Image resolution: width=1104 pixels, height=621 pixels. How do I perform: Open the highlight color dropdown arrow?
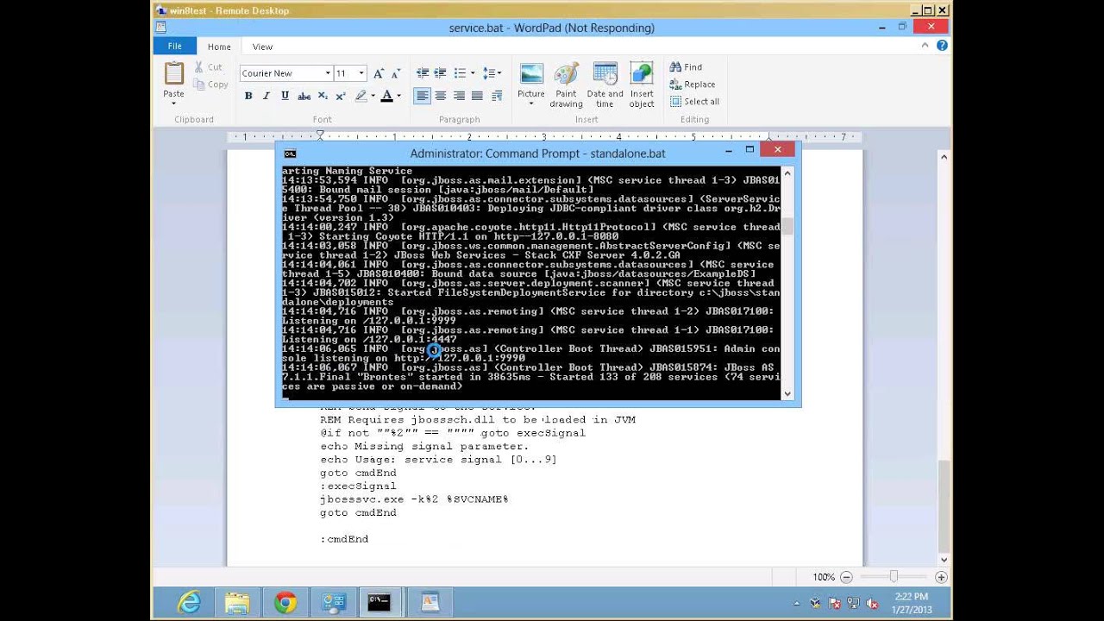(x=373, y=96)
